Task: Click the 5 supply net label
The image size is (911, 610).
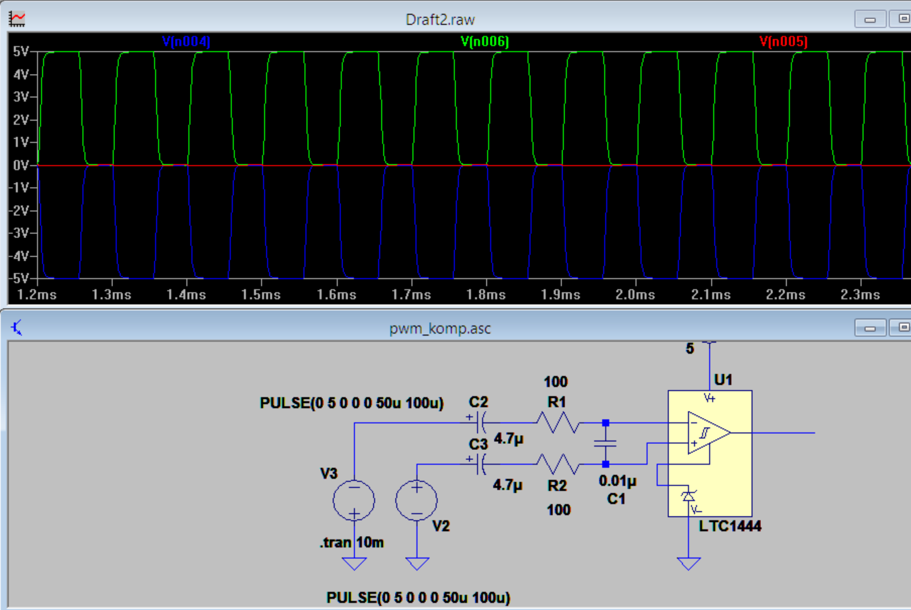Action: point(690,348)
